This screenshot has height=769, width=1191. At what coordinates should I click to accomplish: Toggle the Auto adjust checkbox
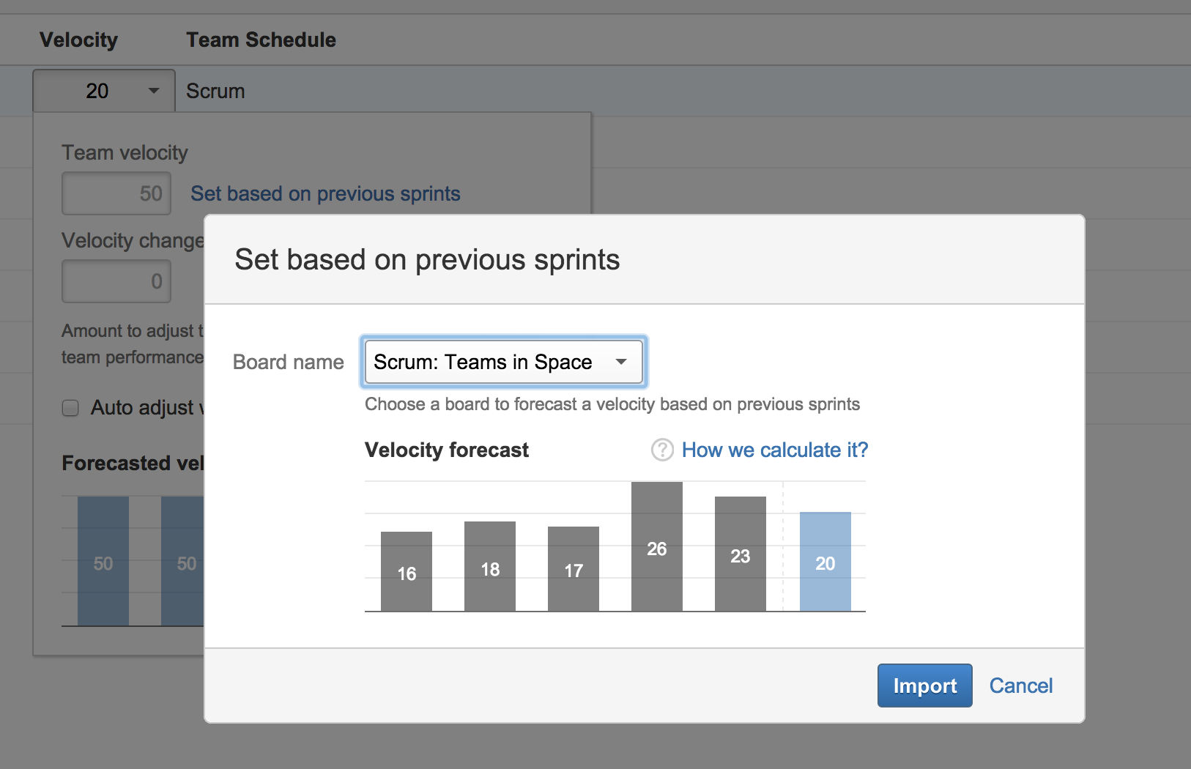tap(70, 408)
